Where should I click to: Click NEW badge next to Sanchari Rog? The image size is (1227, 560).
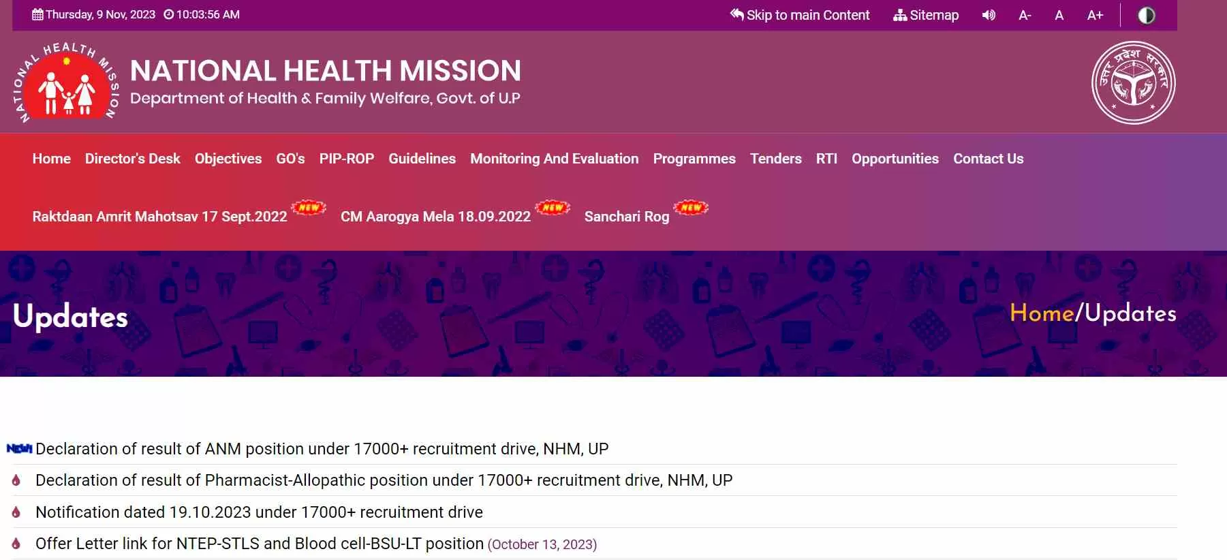pos(691,208)
